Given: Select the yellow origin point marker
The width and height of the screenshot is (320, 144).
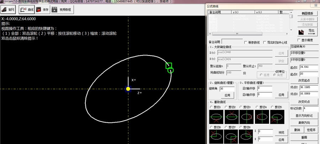Looking at the screenshot, I should [128, 89].
